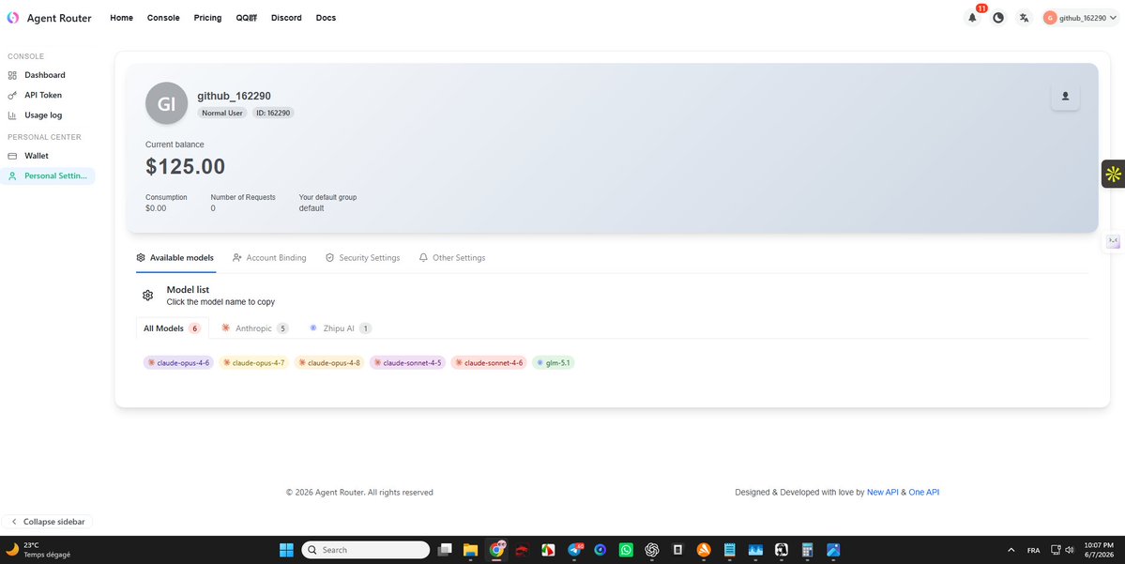Screen dimensions: 1125x564
Task: Open the Home menu item
Action: coord(121,18)
